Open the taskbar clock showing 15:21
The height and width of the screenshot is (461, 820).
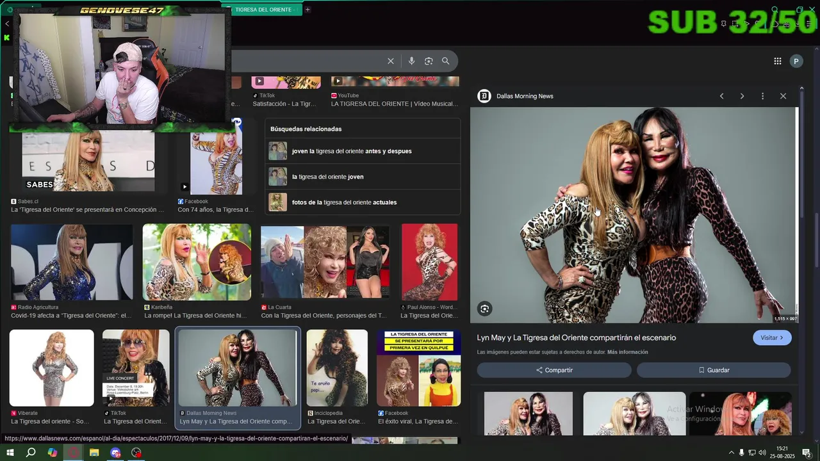(x=782, y=453)
